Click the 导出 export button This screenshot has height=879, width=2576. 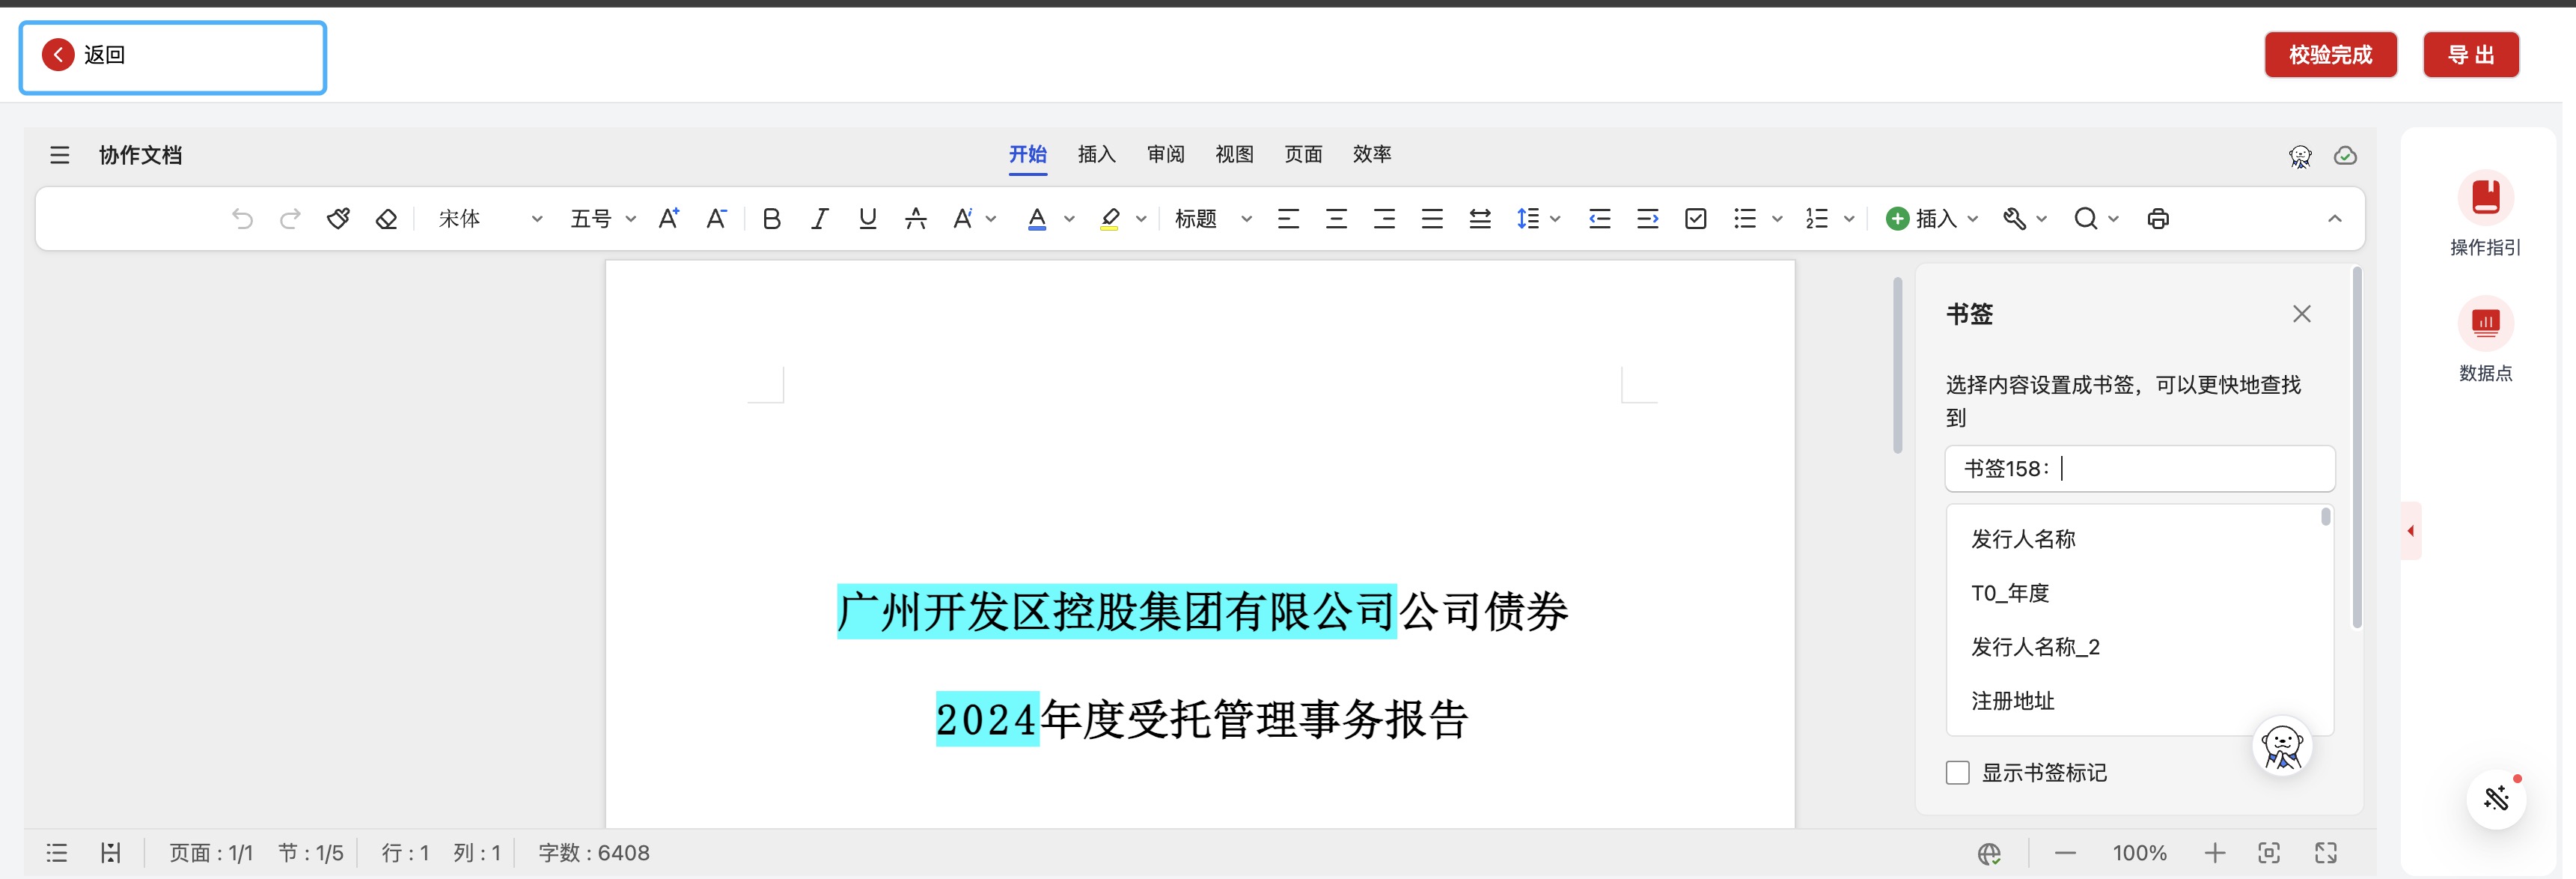tap(2470, 55)
